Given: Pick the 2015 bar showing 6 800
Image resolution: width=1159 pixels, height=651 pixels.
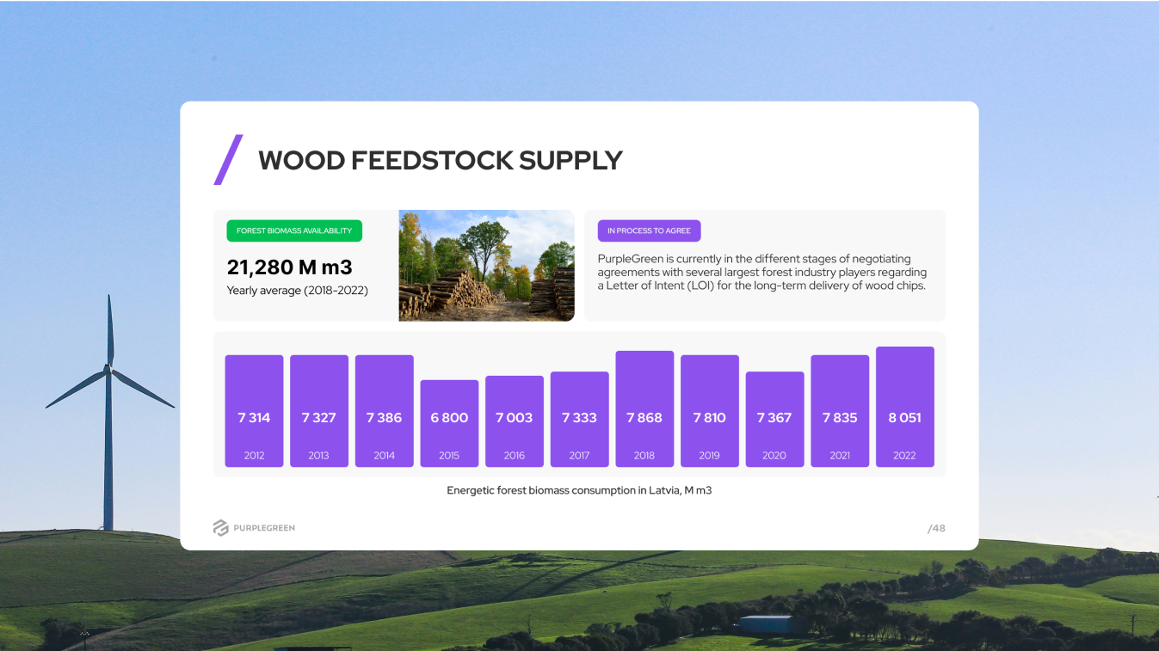Looking at the screenshot, I should tap(449, 423).
